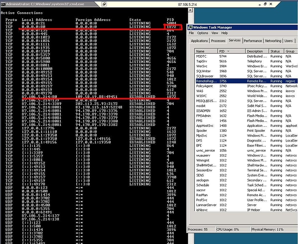Select the Winmgmt service row
Screen dimensions: 298x244
[x=246, y=160]
